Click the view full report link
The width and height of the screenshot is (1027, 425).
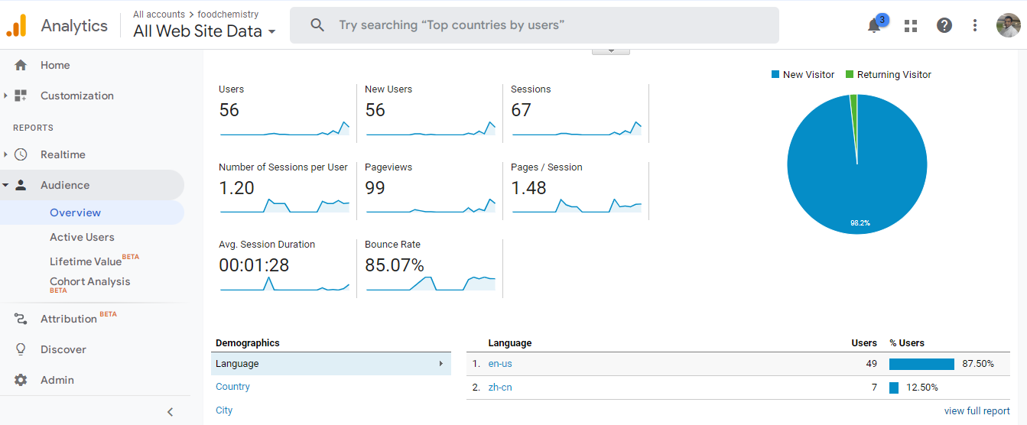coord(977,410)
